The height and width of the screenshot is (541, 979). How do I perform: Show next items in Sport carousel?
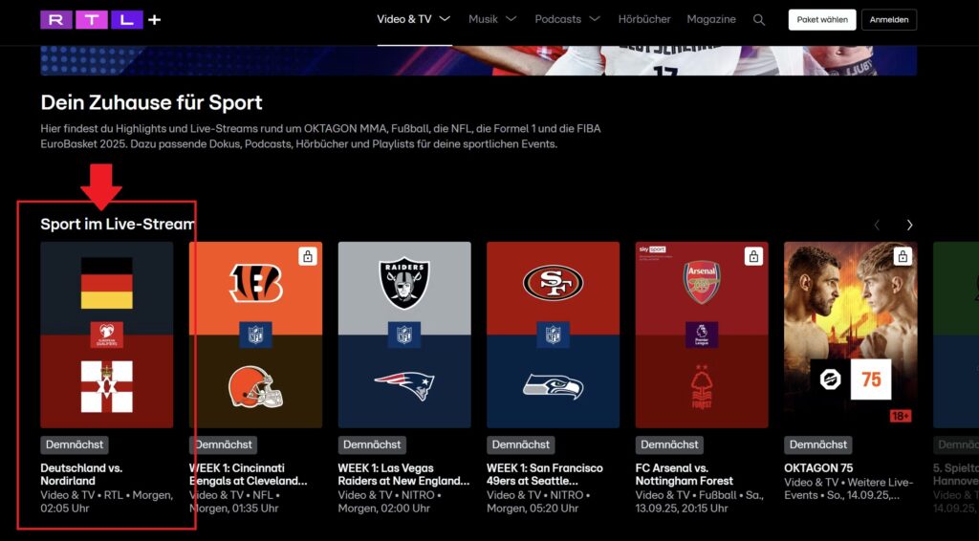coord(909,225)
